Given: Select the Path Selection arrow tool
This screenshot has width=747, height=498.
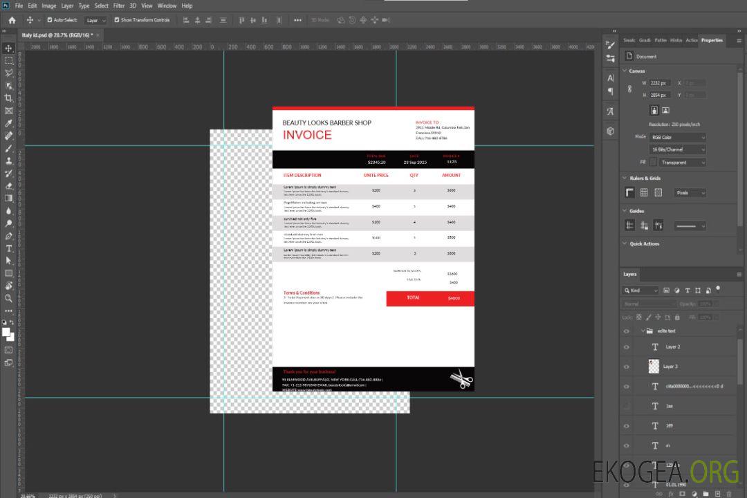Looking at the screenshot, I should tap(8, 261).
